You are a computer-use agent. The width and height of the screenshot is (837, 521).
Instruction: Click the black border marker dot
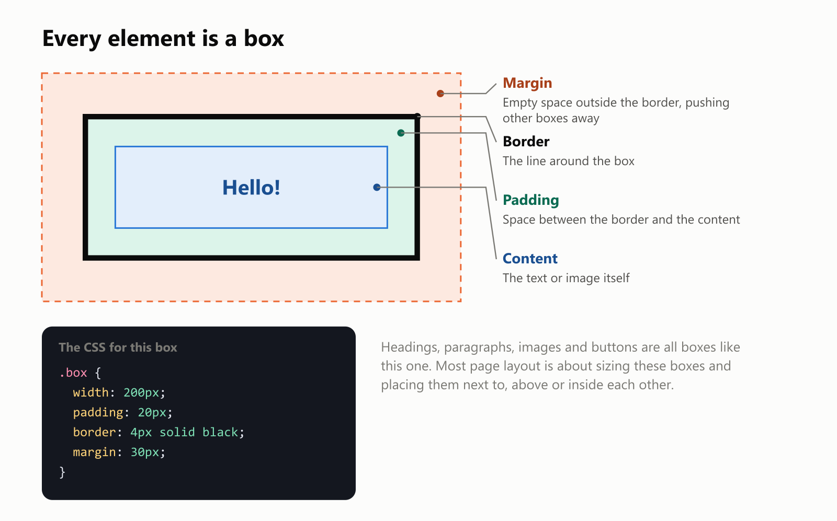pyautogui.click(x=417, y=116)
